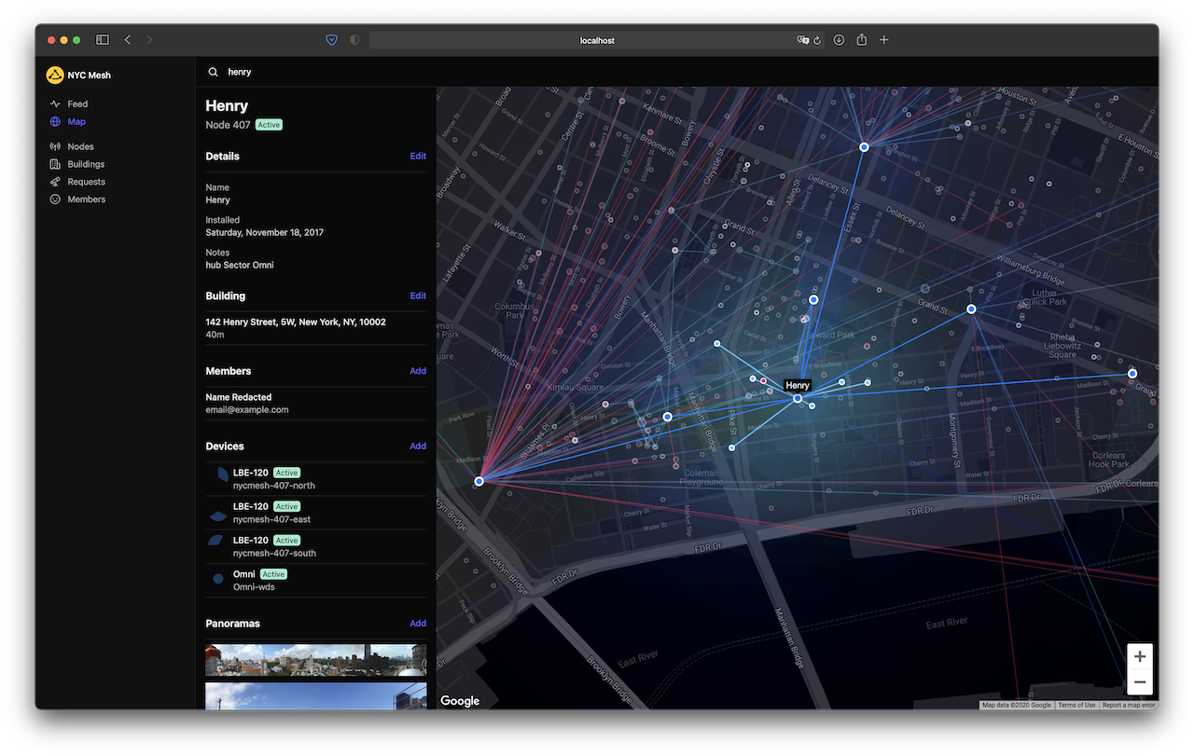Click the Nodes antenna icon in sidebar
The image size is (1194, 756).
point(56,146)
